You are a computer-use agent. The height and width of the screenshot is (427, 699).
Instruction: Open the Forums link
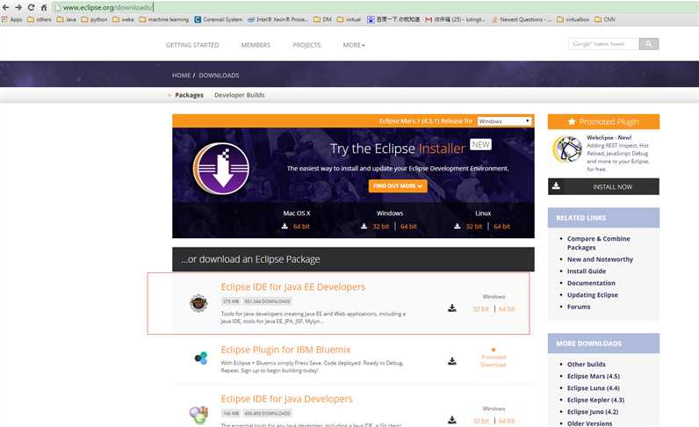coord(579,307)
